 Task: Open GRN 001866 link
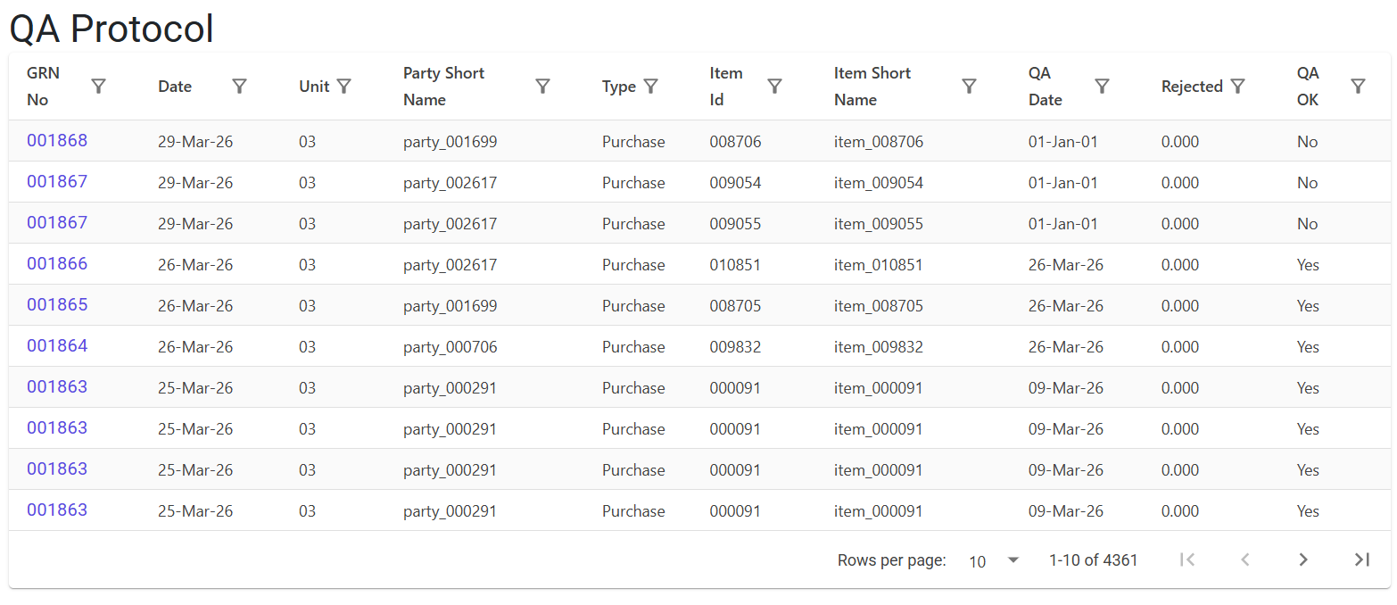pyautogui.click(x=57, y=264)
